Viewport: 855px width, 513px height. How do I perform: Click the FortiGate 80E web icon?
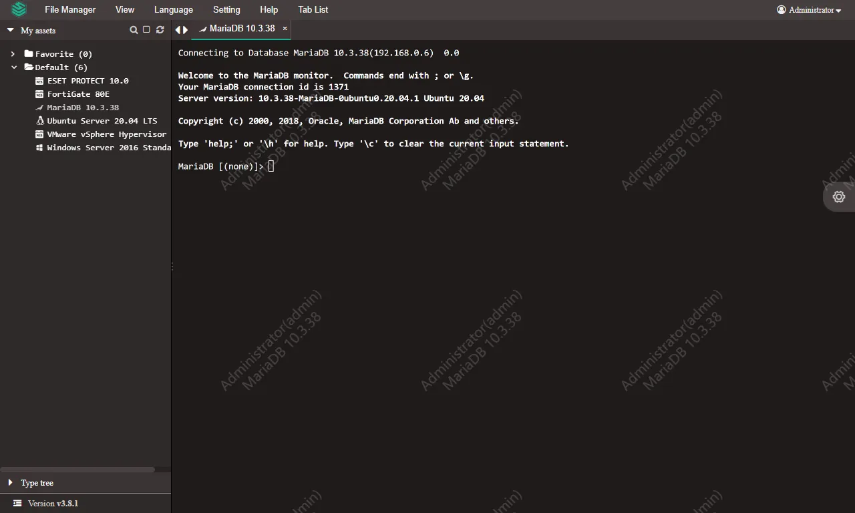point(39,94)
